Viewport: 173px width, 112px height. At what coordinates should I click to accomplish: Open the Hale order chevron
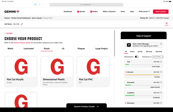click(x=161, y=62)
